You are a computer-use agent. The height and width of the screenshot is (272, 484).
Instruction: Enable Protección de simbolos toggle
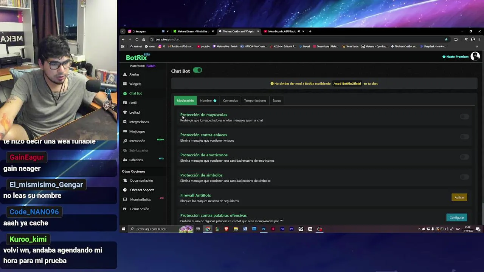(x=464, y=177)
